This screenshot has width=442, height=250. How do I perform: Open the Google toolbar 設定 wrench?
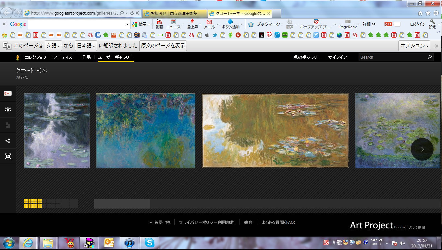click(x=433, y=24)
